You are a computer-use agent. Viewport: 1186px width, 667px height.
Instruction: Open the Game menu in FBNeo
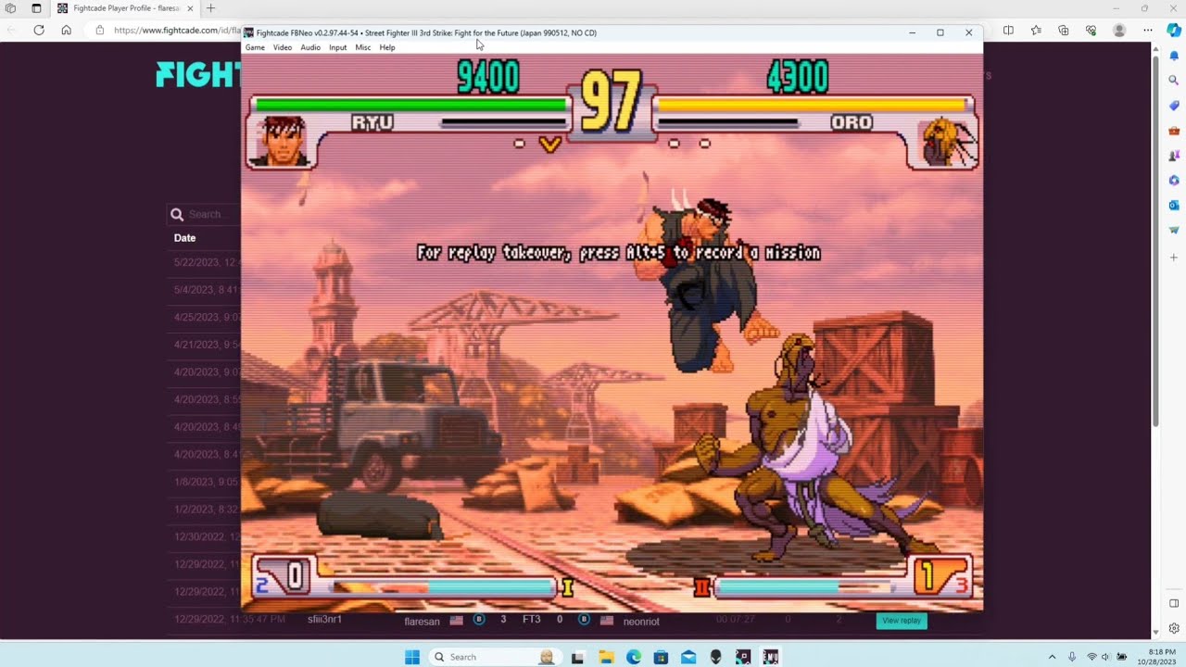255,47
